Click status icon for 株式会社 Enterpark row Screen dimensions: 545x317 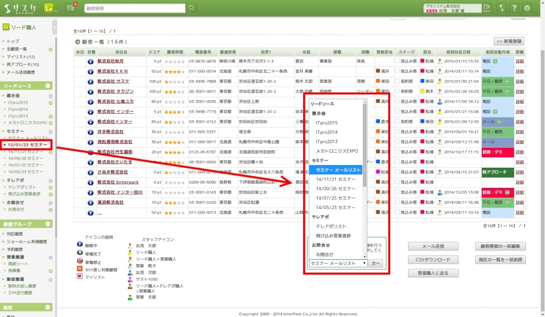(x=90, y=182)
